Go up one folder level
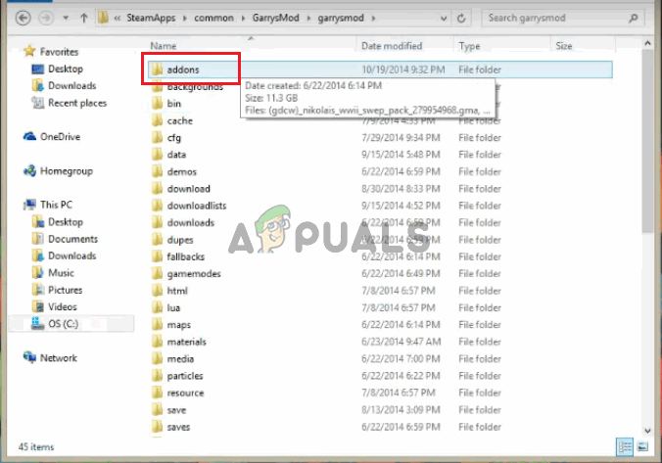 click(x=83, y=19)
